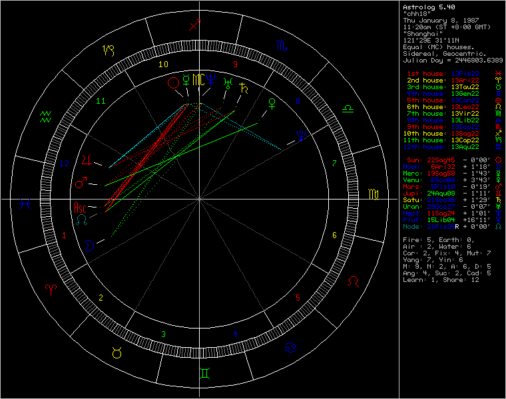The width and height of the screenshot is (506, 399).
Task: Click the "Astrolog 5.40" title text
Action: [426, 7]
